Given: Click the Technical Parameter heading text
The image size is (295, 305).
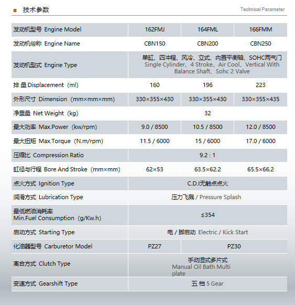Looking at the screenshot, I should (x=263, y=9).
